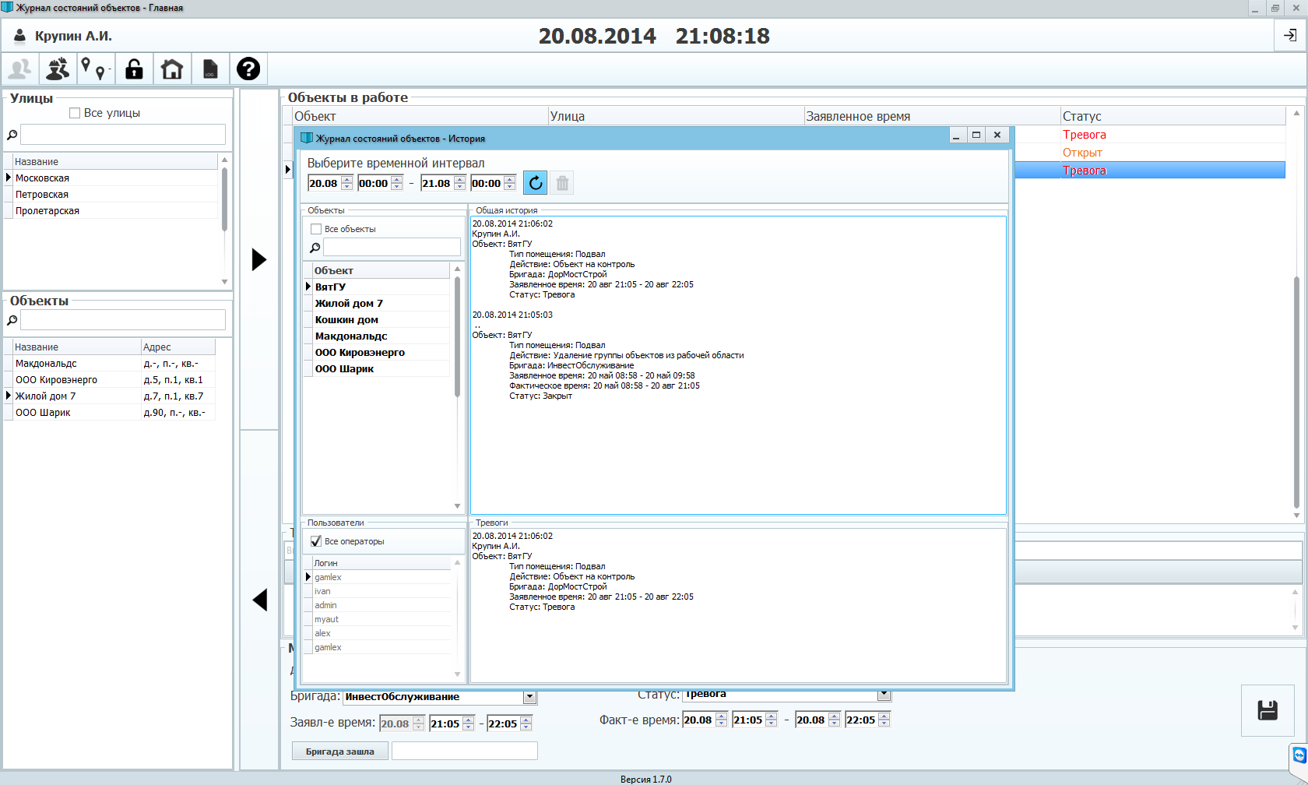Select street 'Московская'

(115, 178)
